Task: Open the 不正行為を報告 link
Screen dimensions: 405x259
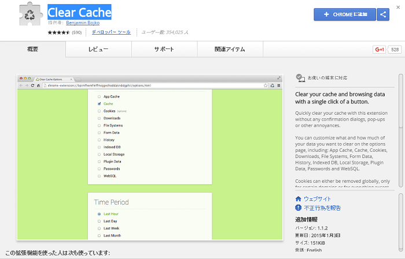Action: coord(322,208)
